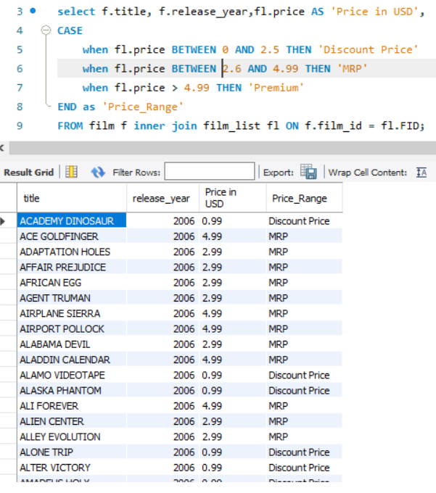Refresh the result grid data

click(98, 173)
